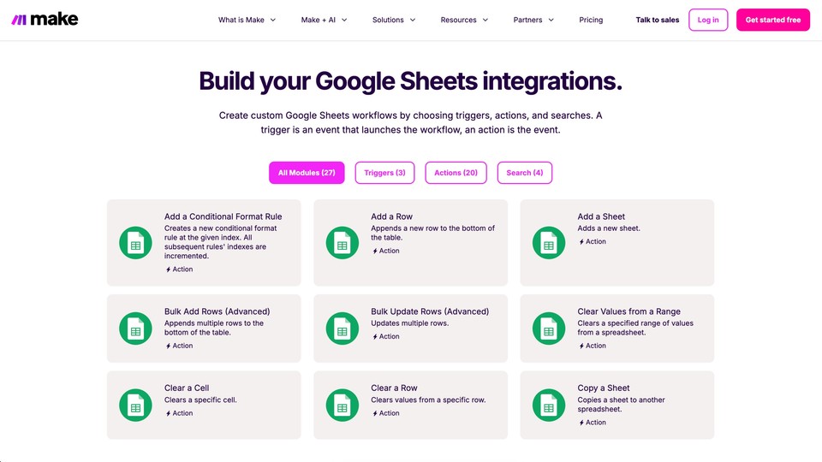
Task: Click Google Sheets icon on Add a Row card
Action: tap(342, 242)
